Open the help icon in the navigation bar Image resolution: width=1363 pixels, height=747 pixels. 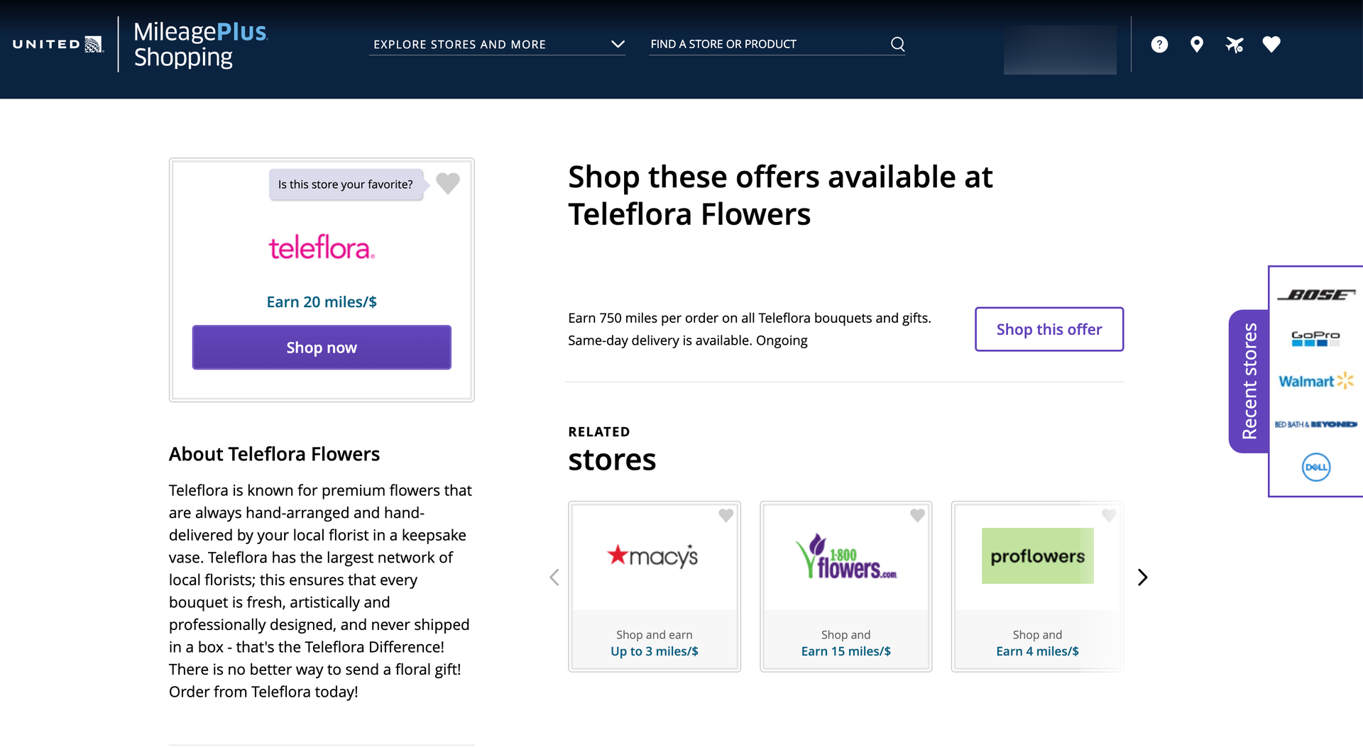point(1159,44)
